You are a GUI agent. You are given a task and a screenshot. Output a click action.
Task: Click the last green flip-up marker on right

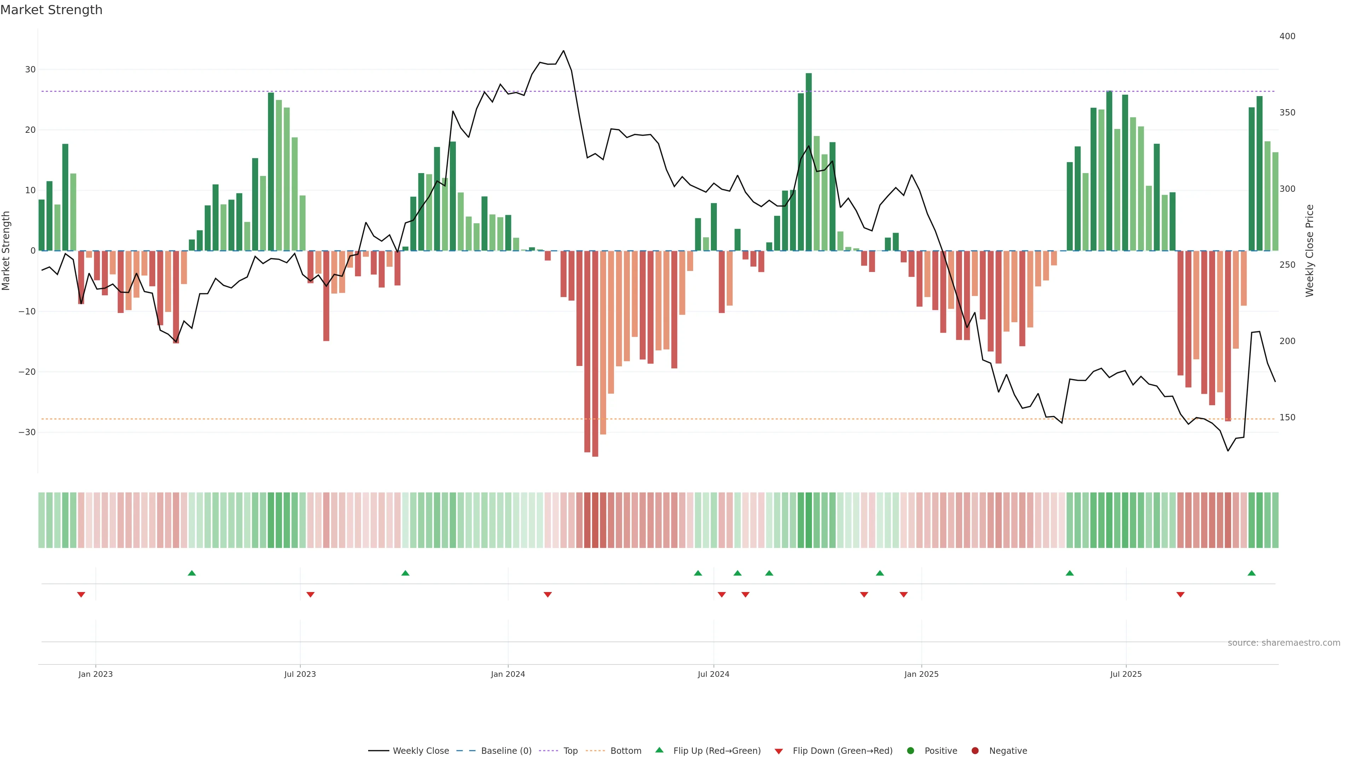[x=1252, y=573]
